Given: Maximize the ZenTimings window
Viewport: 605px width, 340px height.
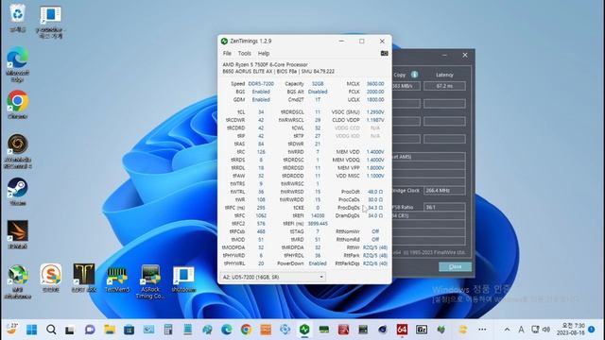Looking at the screenshot, I should tap(361, 41).
